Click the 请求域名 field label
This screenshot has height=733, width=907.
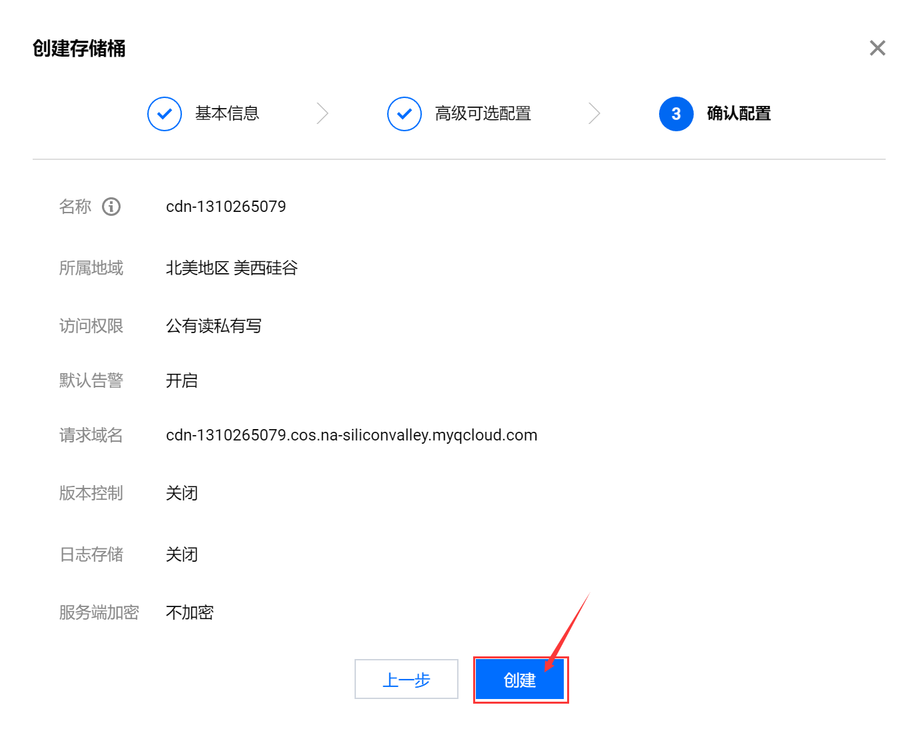click(x=91, y=435)
